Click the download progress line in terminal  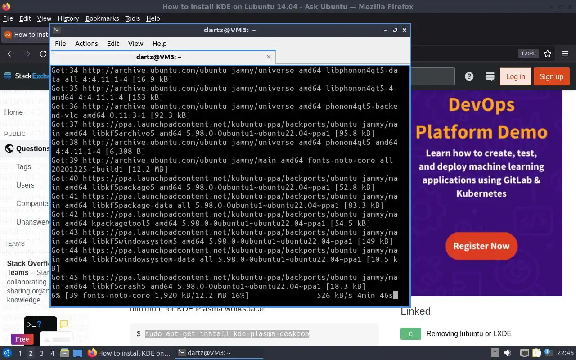(225, 296)
